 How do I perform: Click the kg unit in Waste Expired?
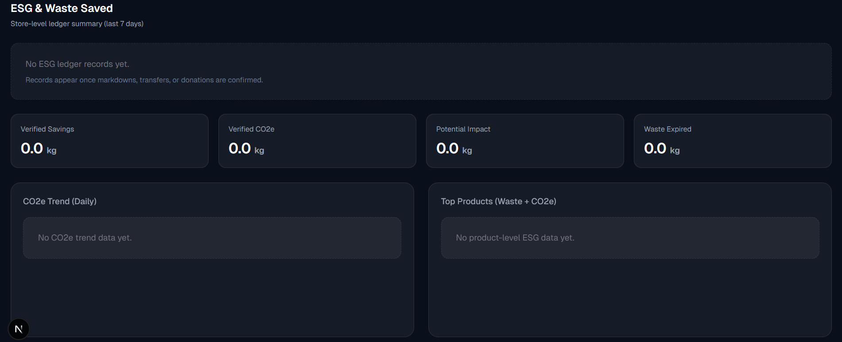(x=675, y=151)
